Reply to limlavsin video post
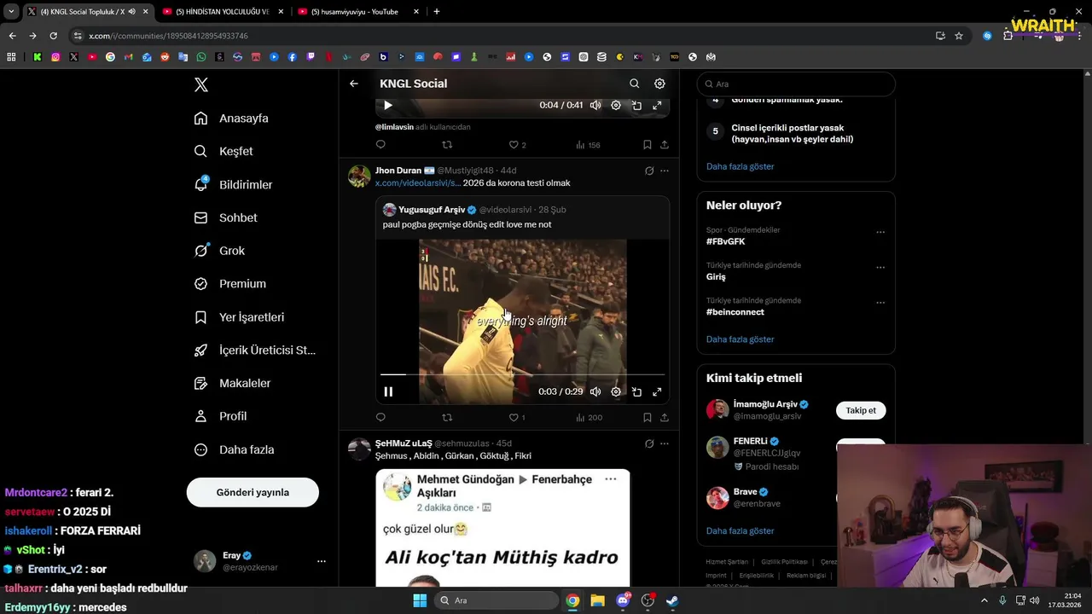The image size is (1092, 614). point(380,145)
